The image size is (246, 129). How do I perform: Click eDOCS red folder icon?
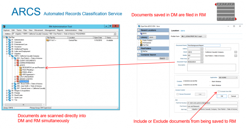point(18,65)
